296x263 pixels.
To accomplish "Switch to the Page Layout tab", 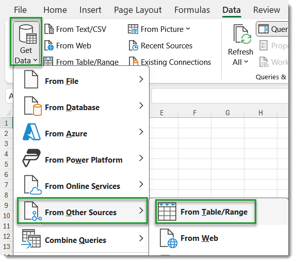I will pos(138,10).
